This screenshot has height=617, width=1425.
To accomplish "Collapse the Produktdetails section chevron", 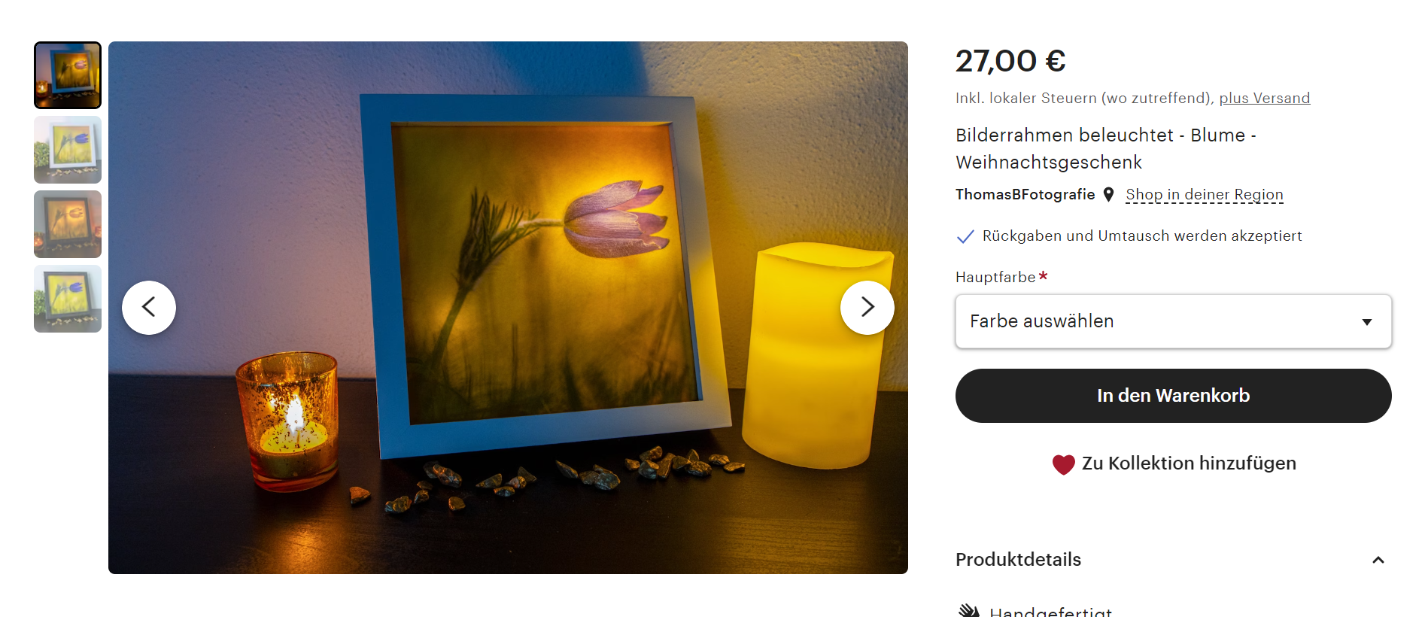I will (1378, 560).
